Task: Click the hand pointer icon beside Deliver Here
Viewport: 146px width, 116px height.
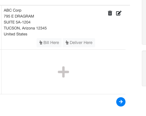Action: [67, 43]
